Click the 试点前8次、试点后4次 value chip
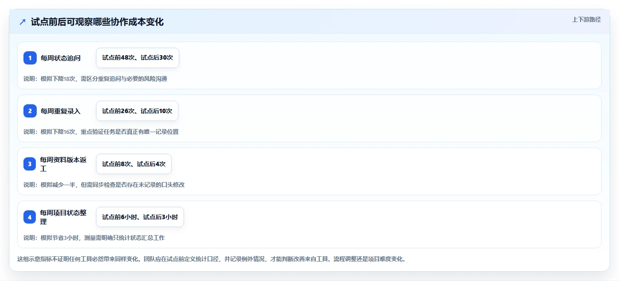The image size is (619, 281). [134, 164]
